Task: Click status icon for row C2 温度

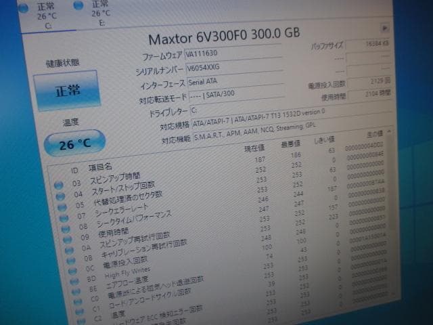Action: point(81,321)
